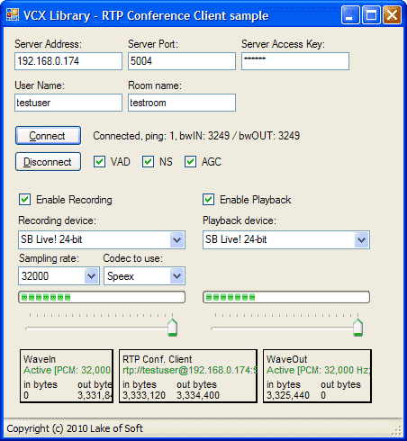Viewport: 407px width, 441px height.
Task: Toggle the NS noise suppression checkbox
Action: [148, 162]
